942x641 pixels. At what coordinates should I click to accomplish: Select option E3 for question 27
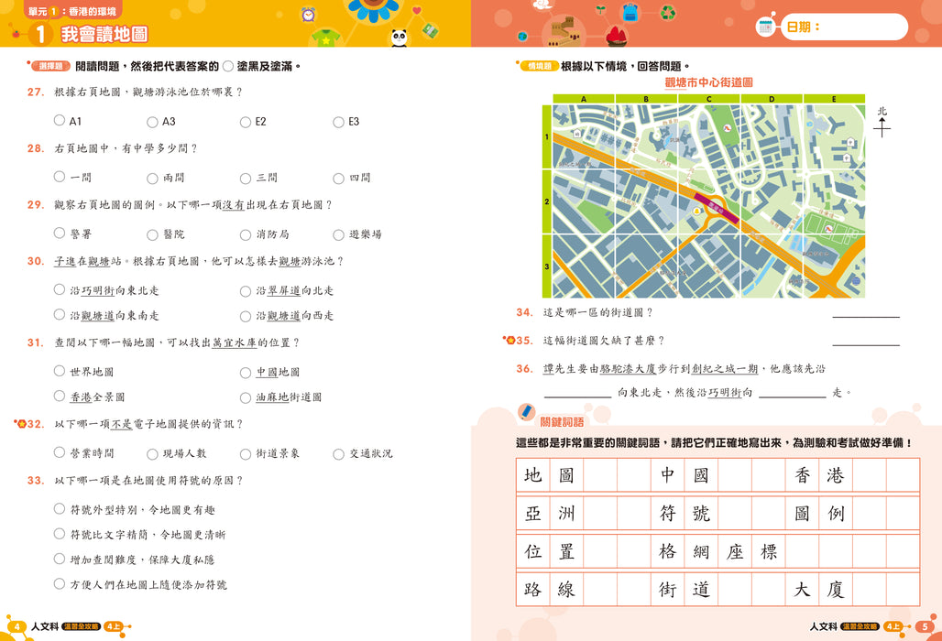[338, 123]
